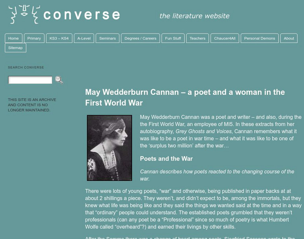Viewport: 304px width, 239px height.
Task: Focus the Search Converse text field
Action: coord(30,80)
